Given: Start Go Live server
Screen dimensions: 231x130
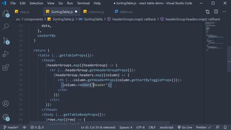Looking at the screenshot, I should click(x=185, y=127).
